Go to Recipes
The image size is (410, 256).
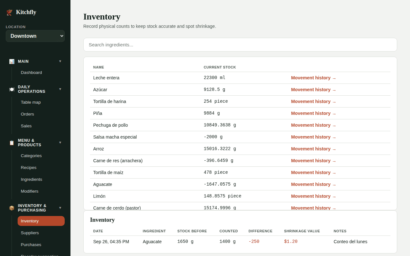[x=41, y=168]
